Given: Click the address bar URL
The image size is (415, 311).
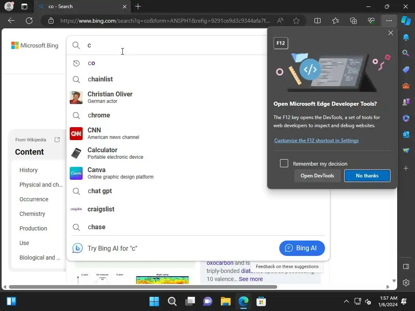Looking at the screenshot, I should 165,21.
